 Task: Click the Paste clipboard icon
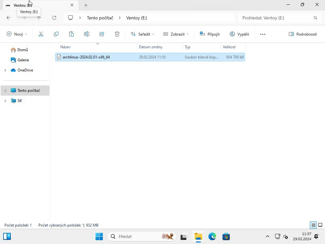pos(71,34)
